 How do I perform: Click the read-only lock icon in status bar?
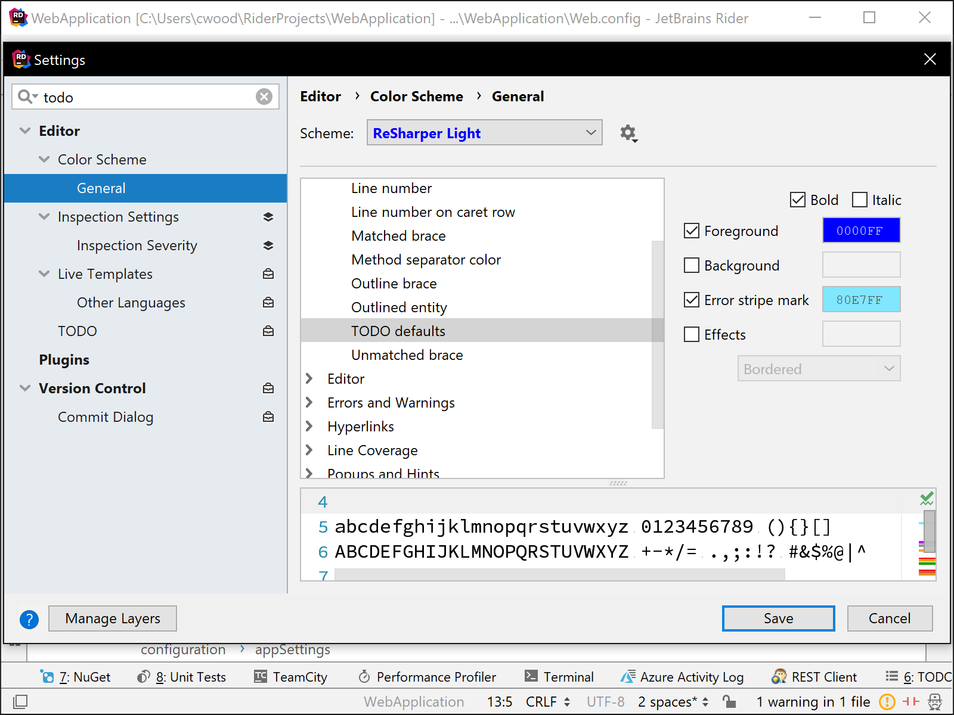pos(729,702)
